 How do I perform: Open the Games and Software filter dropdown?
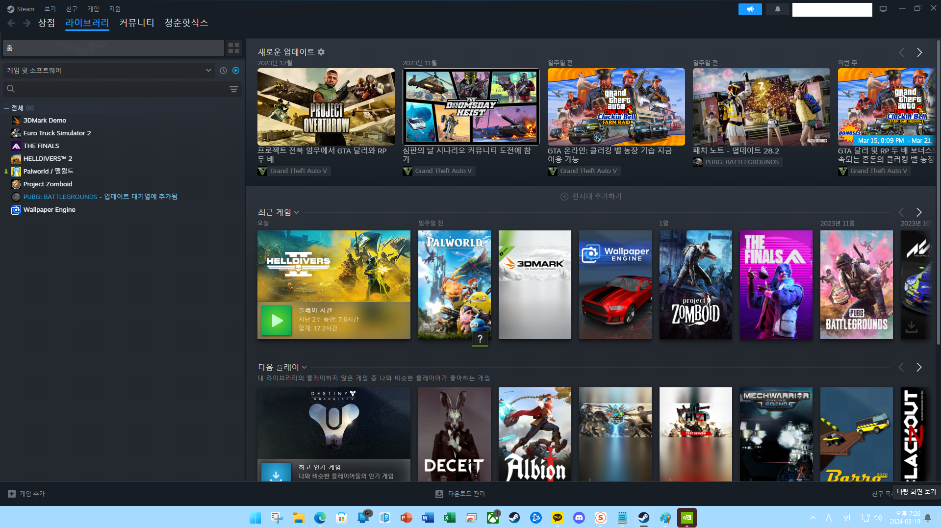[109, 71]
